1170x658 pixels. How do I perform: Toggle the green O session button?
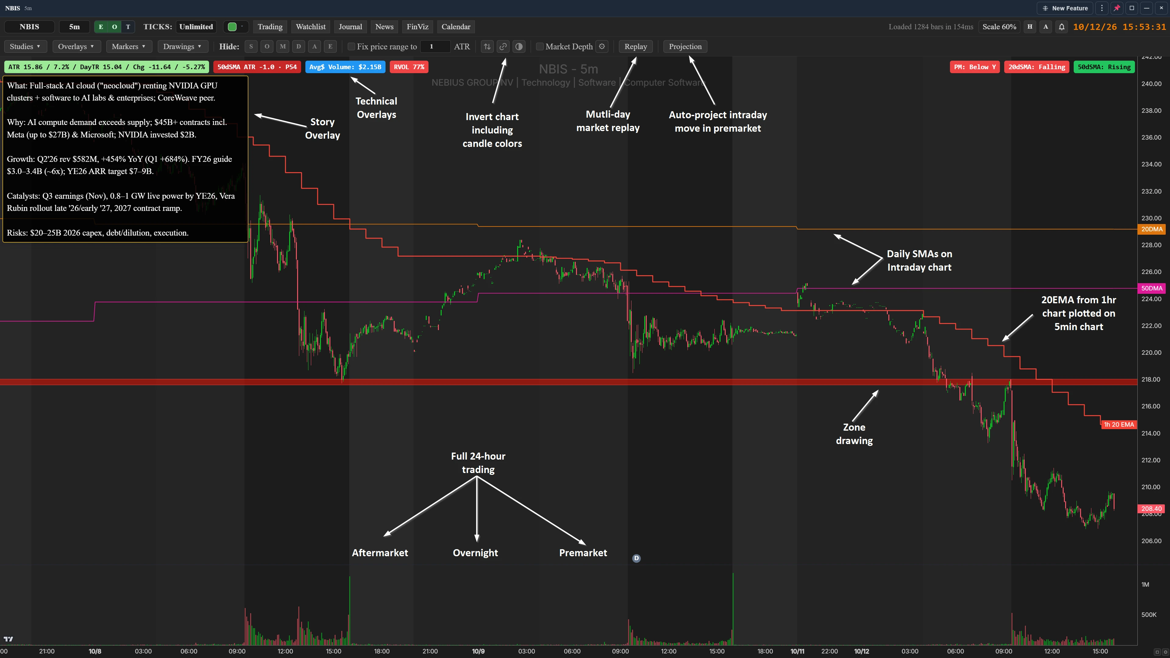pos(115,27)
